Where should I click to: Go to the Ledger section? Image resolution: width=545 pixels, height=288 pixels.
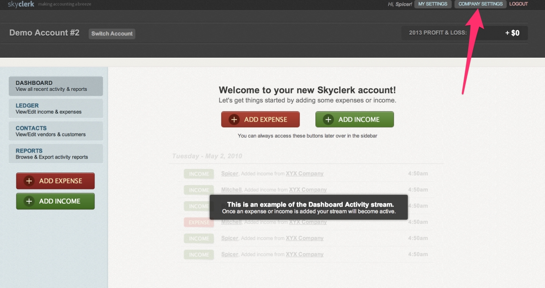pos(55,109)
